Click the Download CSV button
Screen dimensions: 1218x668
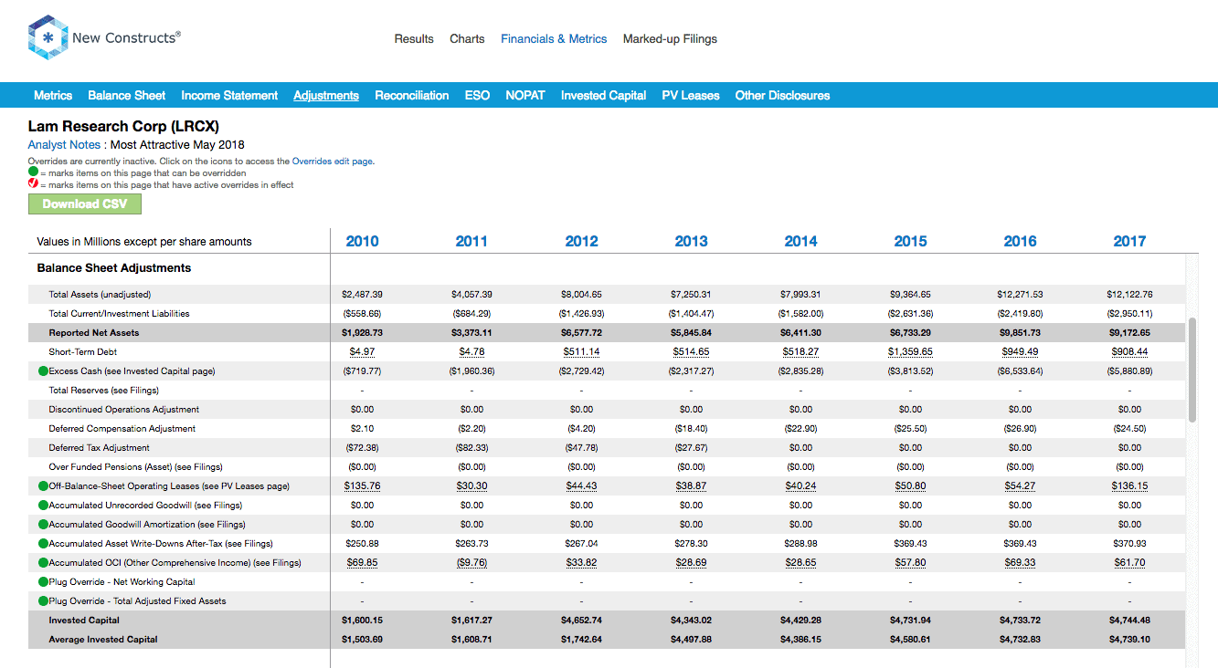[85, 204]
